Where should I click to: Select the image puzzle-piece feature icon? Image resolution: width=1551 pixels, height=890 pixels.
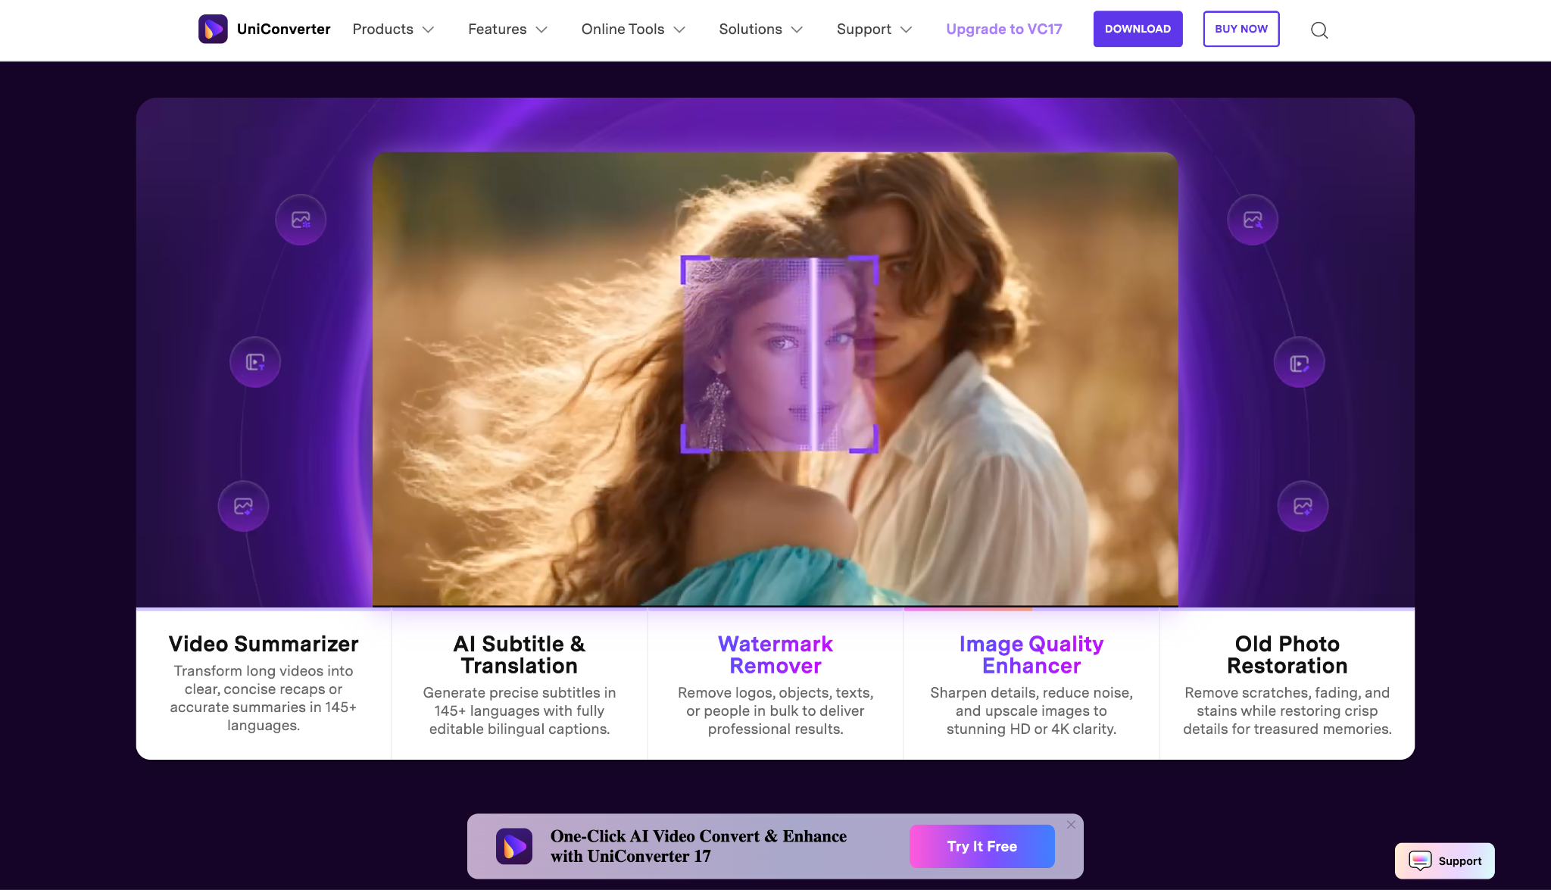[301, 220]
